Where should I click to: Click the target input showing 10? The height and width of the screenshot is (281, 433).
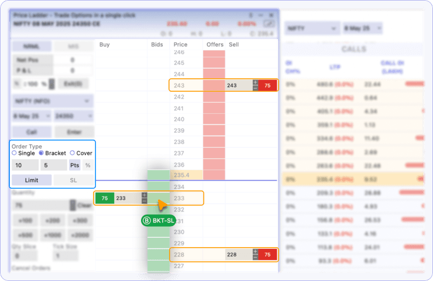[25, 165]
